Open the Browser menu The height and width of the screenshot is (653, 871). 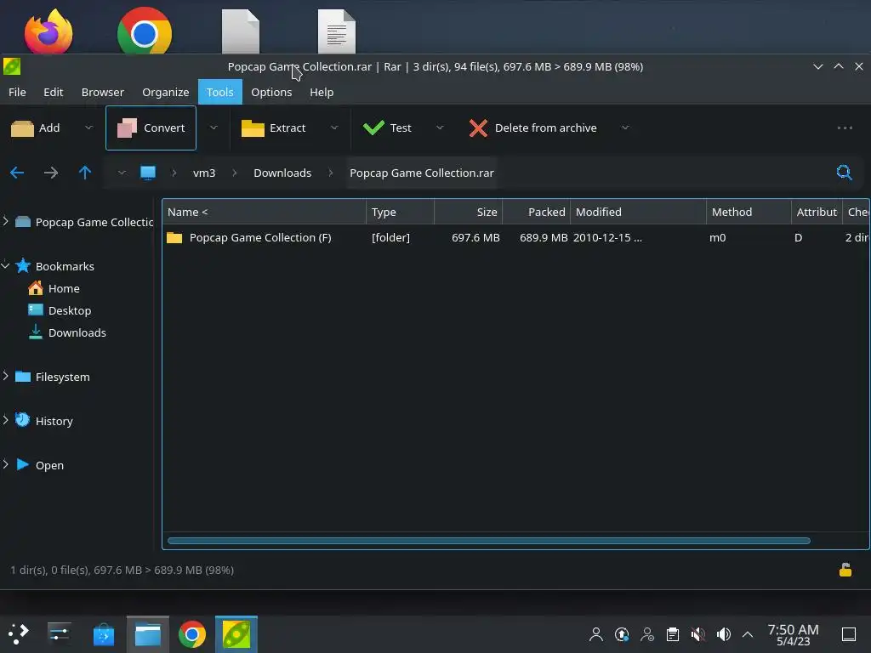[103, 92]
